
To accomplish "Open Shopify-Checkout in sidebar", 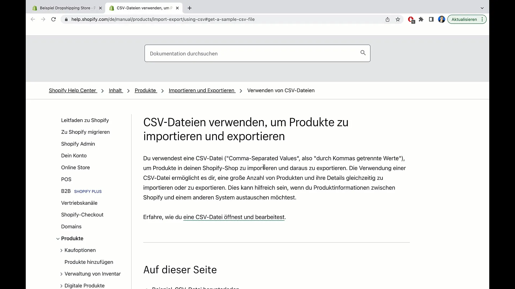I will click(x=82, y=215).
